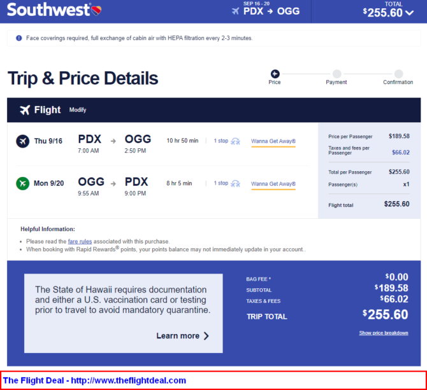
Task: Click Wanna Get Away fare on return flight
Action: [x=273, y=184]
